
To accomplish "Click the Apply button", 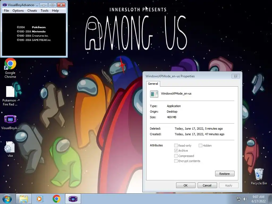I will tap(229, 185).
